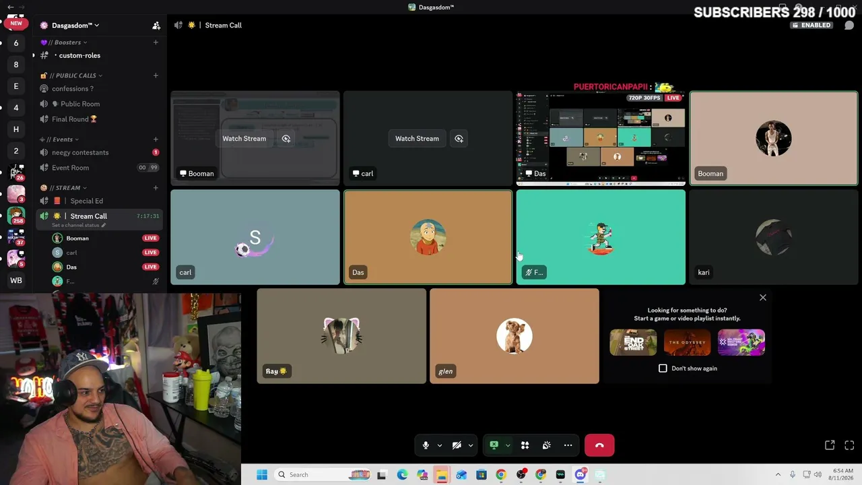Pop out carl's stream preview
Image resolution: width=862 pixels, height=485 pixels.
point(459,139)
